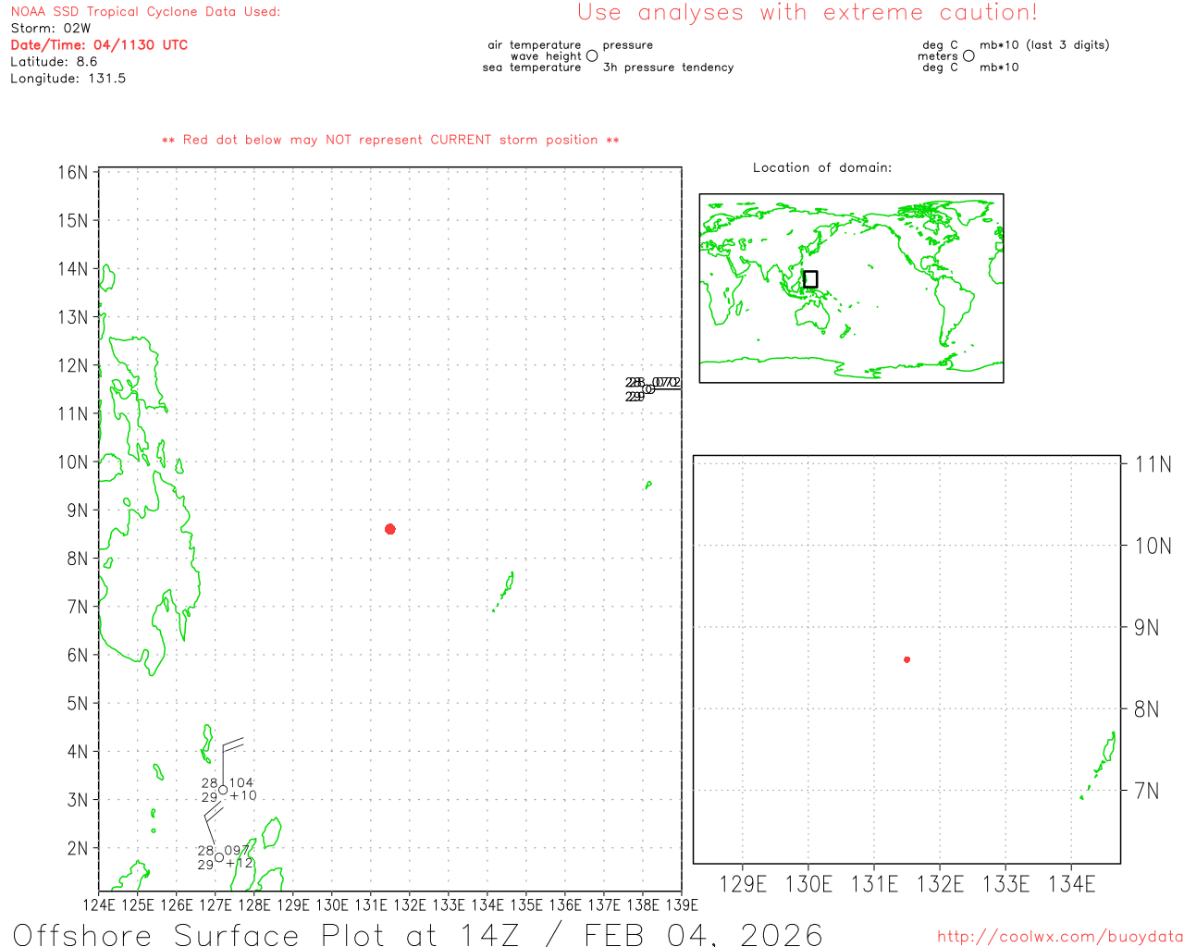Screen dimensions: 1184x947
Task: Click the legend circle beside wave height
Action: (x=592, y=56)
